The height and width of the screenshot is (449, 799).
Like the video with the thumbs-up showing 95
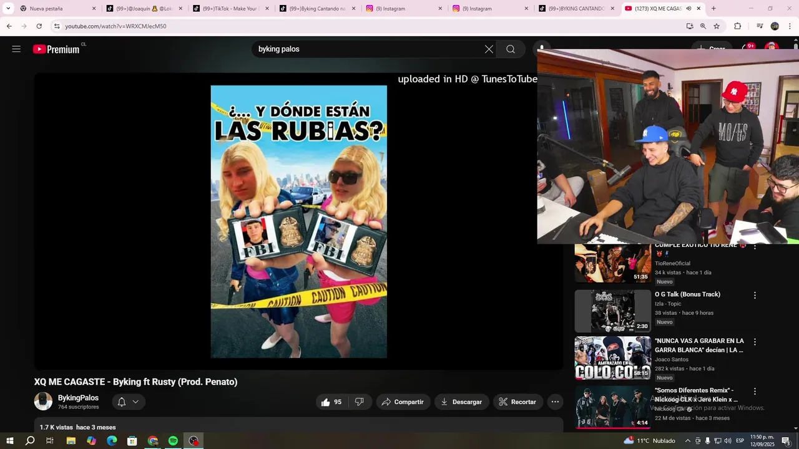pos(331,402)
